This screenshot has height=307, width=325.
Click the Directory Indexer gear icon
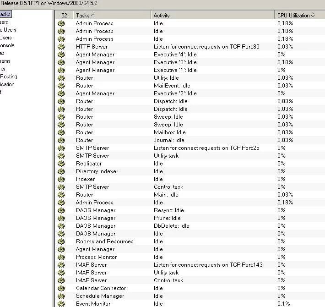click(x=61, y=171)
